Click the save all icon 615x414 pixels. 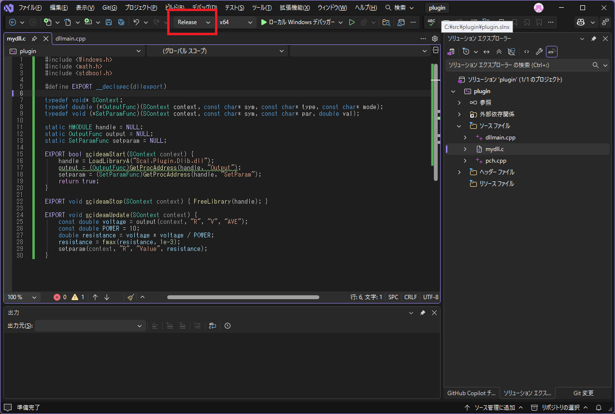point(121,22)
